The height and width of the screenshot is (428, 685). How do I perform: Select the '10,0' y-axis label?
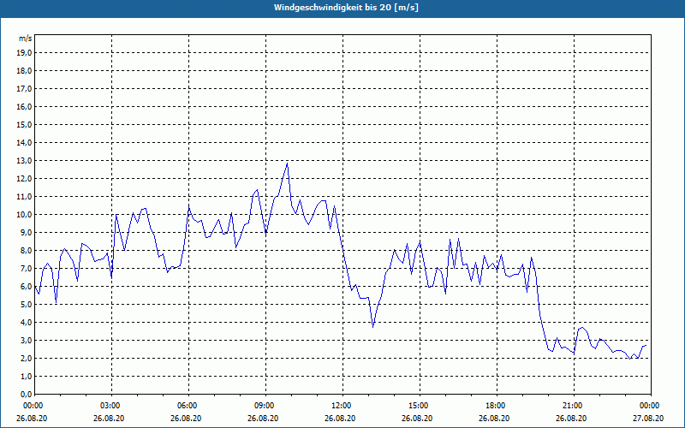[24, 215]
